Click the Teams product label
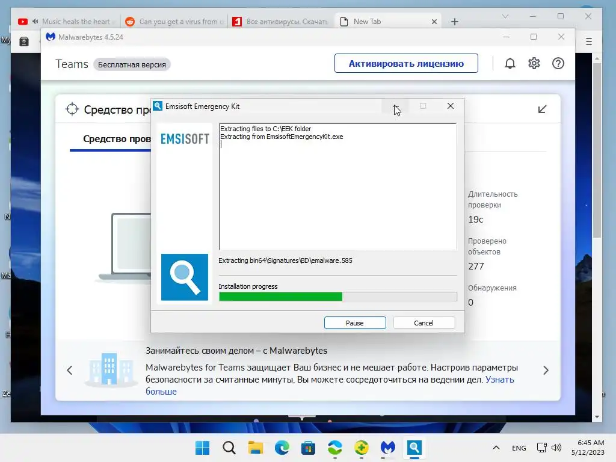Image resolution: width=616 pixels, height=462 pixels. click(x=72, y=64)
